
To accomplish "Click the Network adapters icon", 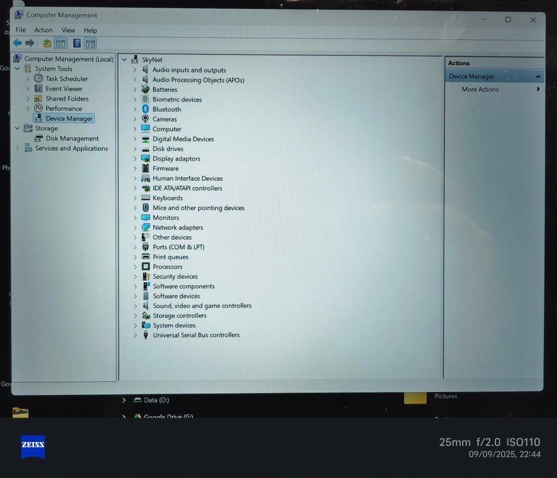I will click(146, 227).
